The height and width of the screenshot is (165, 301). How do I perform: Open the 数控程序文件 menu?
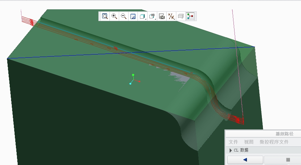tap(274, 142)
